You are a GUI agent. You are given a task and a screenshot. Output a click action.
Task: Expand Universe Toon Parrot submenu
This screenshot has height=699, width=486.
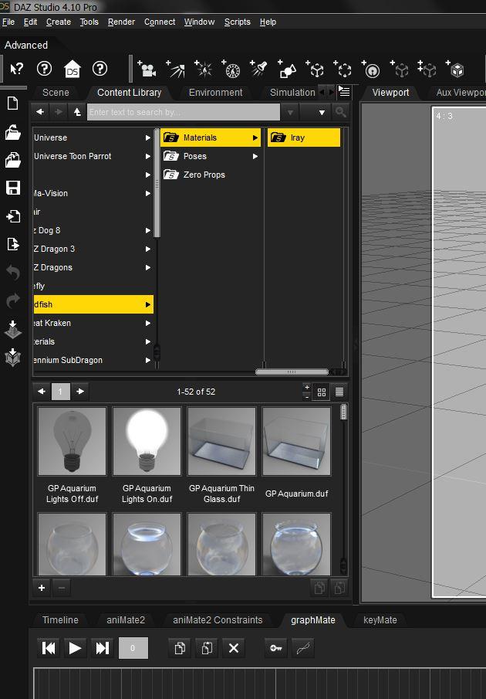click(148, 157)
